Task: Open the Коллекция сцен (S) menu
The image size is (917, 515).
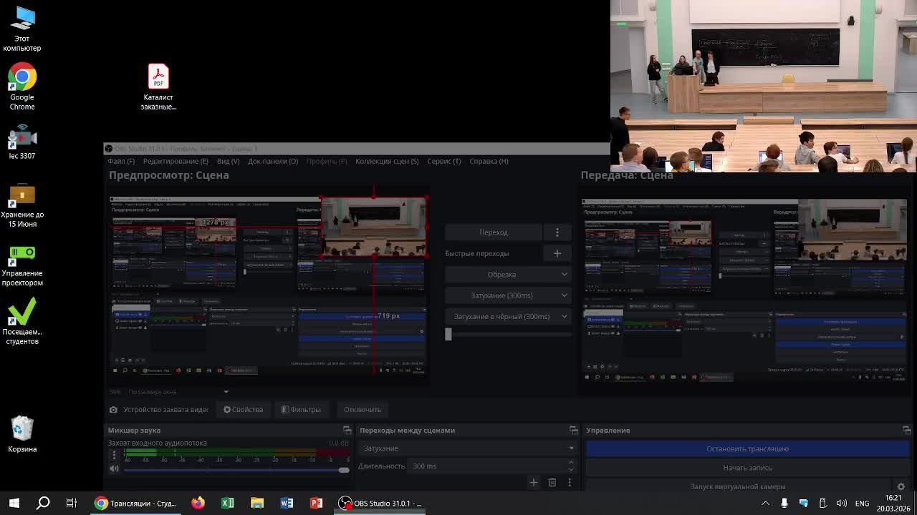Action: [387, 161]
